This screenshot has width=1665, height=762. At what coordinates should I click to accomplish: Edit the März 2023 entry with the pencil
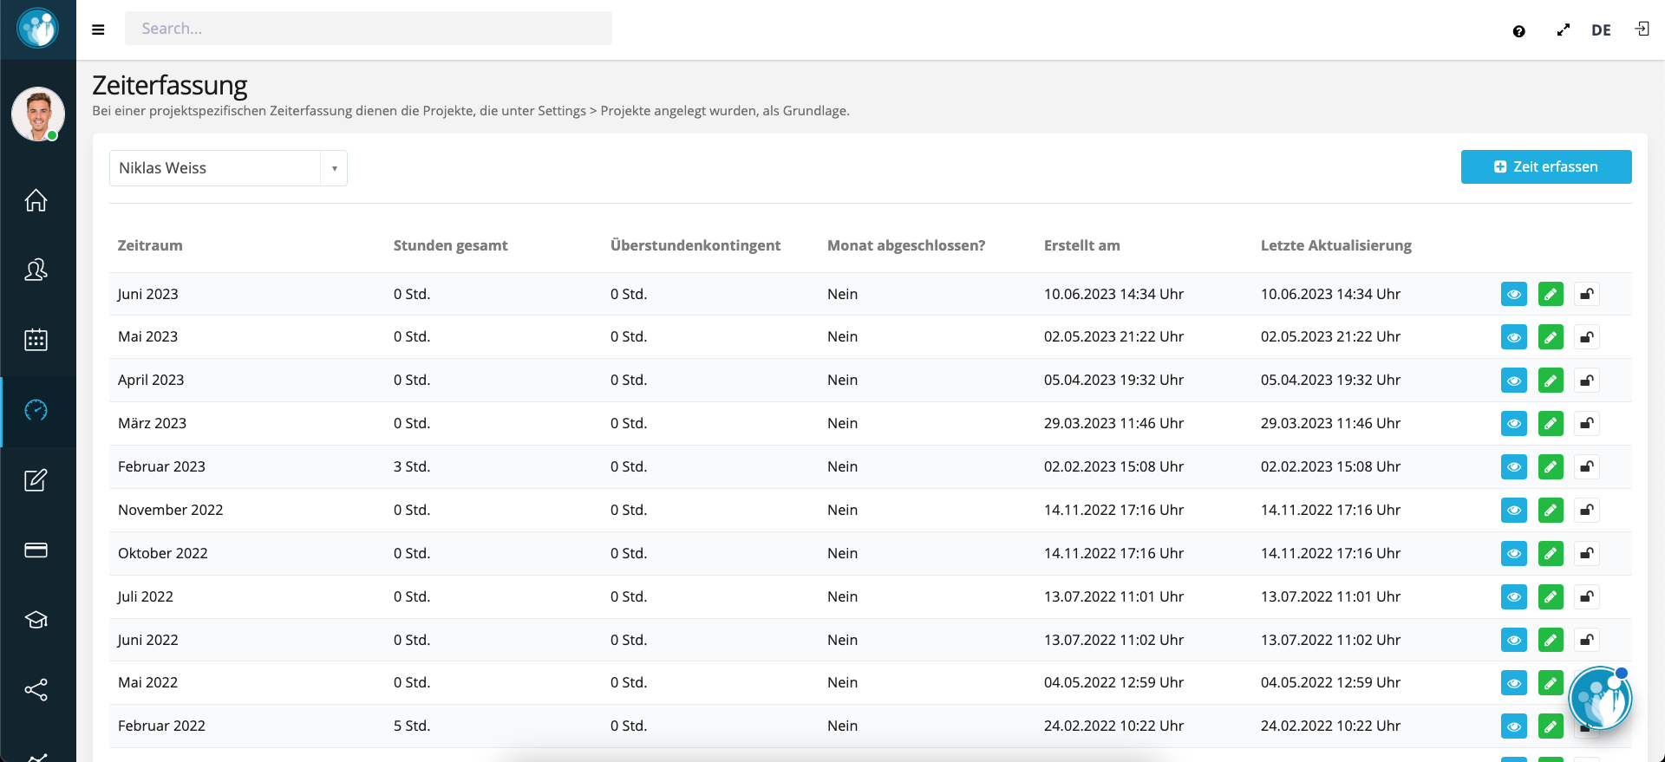[1551, 424]
